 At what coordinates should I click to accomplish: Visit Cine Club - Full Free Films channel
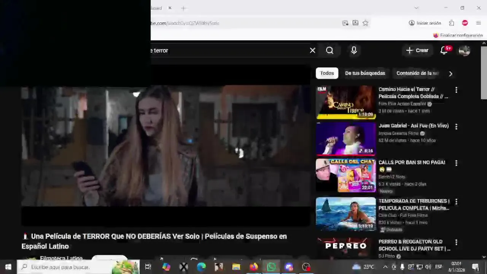403,215
